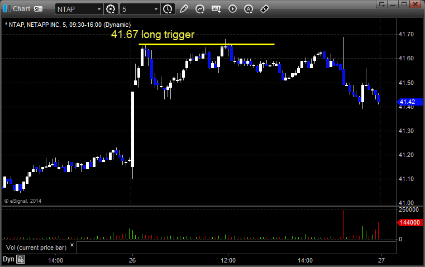Select the pencil drawing tool
The width and height of the screenshot is (425, 267).
[x=184, y=9]
